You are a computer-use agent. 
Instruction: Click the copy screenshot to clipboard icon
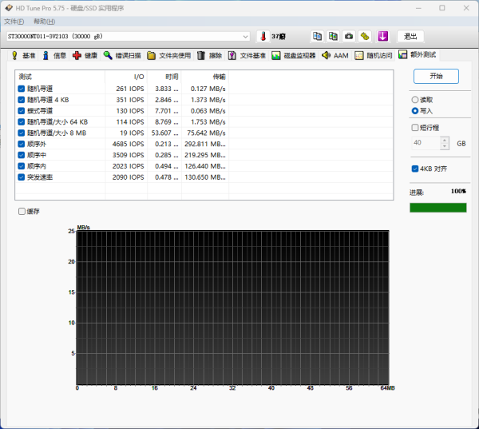click(333, 36)
